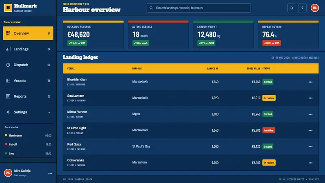Sort by Landed KG column header
The height and width of the screenshot is (183, 325).
click(212, 68)
